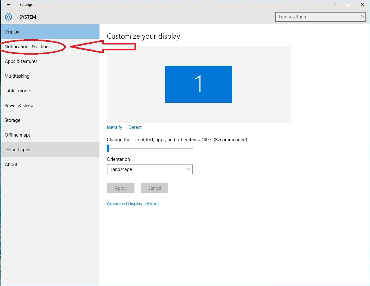This screenshot has height=286, width=370.
Task: Open the About page
Action: point(50,164)
